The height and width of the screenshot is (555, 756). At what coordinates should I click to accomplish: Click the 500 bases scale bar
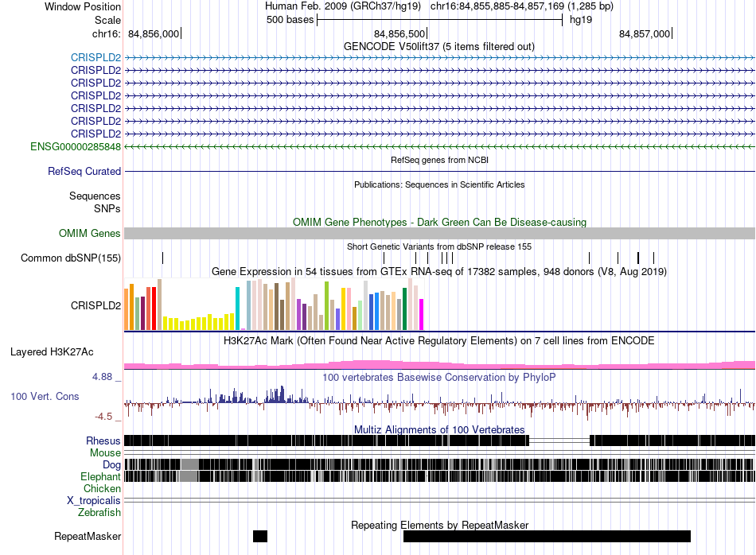pos(440,20)
